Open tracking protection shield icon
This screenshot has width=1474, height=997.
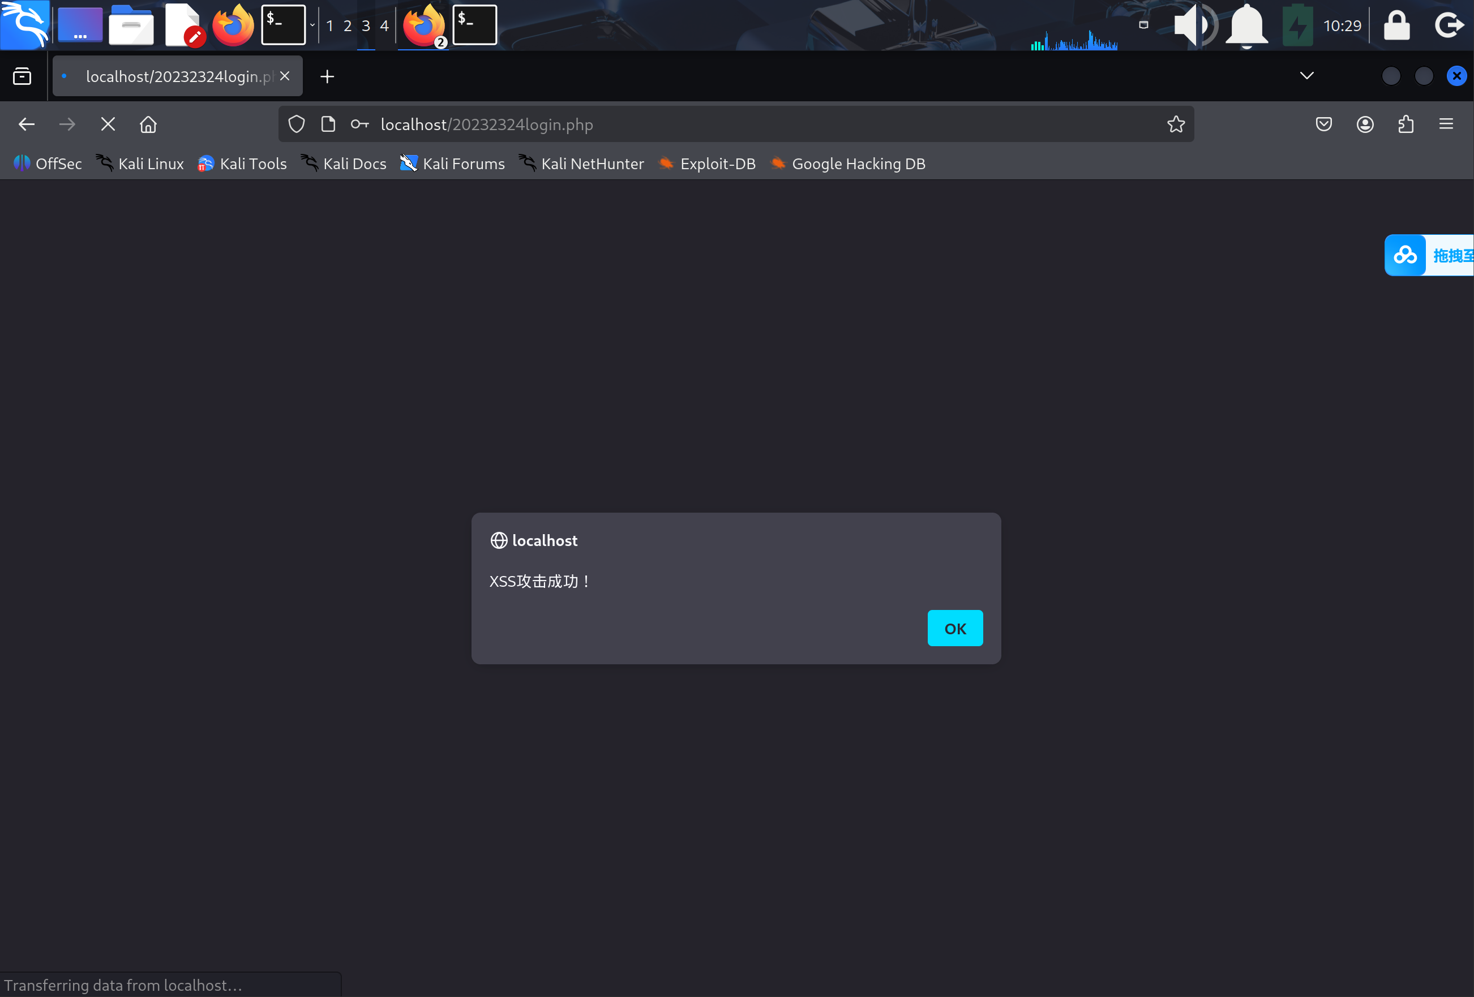tap(296, 124)
